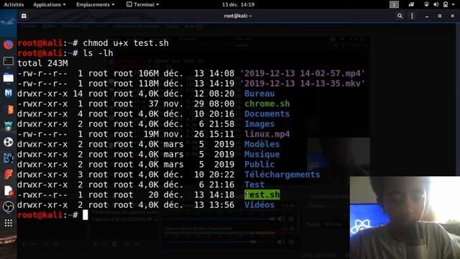Click the Images directory name
Viewport: 460px width, 259px height.
(x=259, y=124)
